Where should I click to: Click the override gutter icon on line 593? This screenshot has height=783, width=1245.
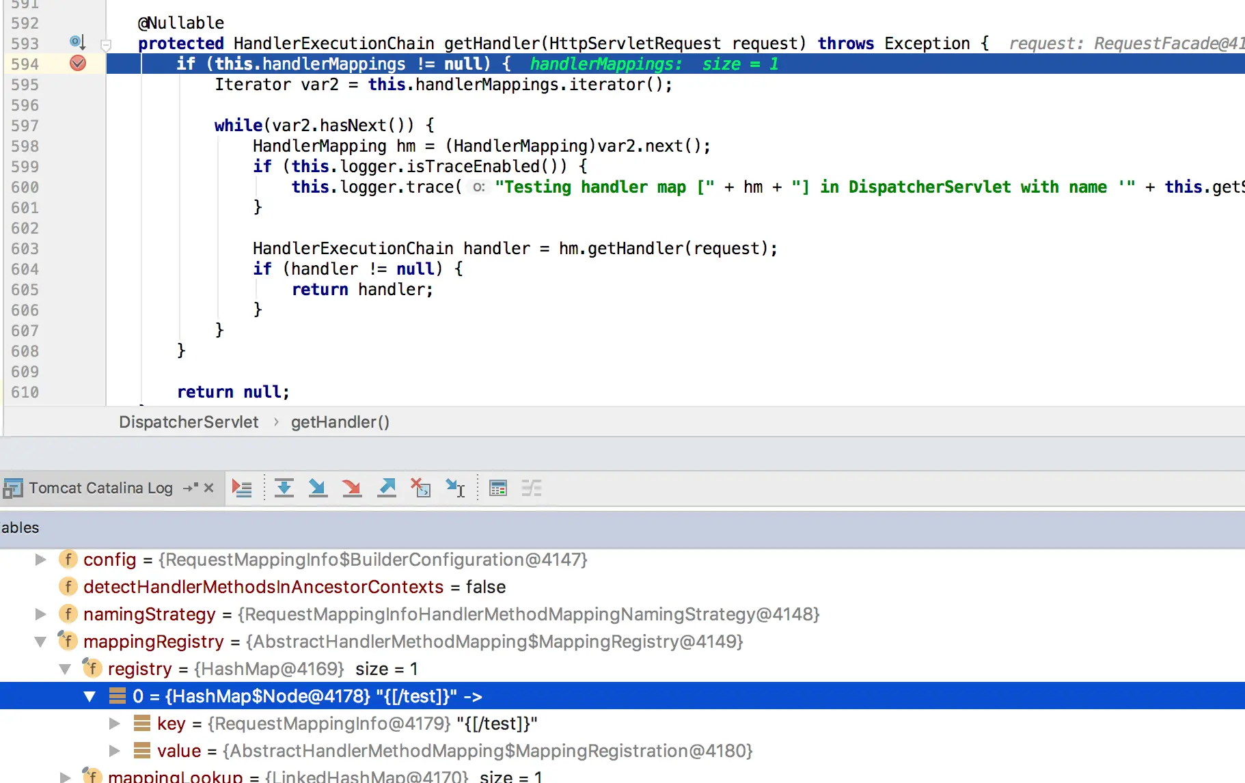click(x=78, y=43)
